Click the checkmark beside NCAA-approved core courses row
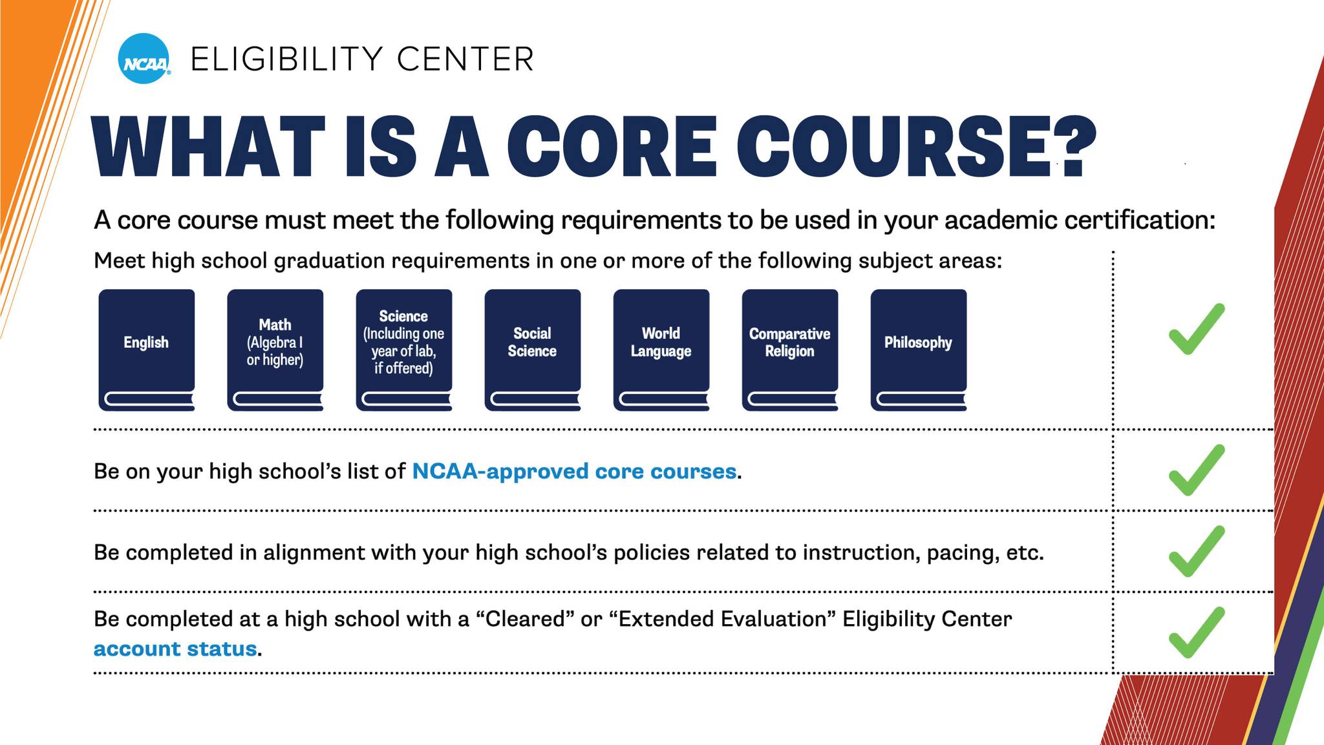Viewport: 1324px width, 745px height. point(1197,470)
